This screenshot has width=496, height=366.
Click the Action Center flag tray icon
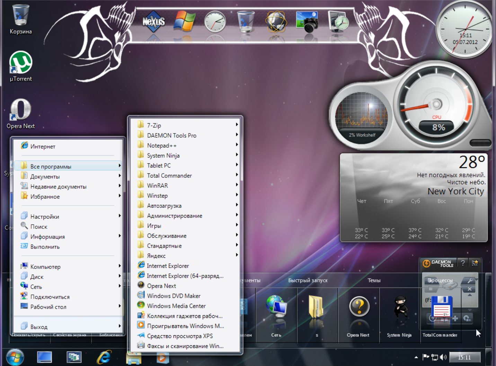click(426, 357)
